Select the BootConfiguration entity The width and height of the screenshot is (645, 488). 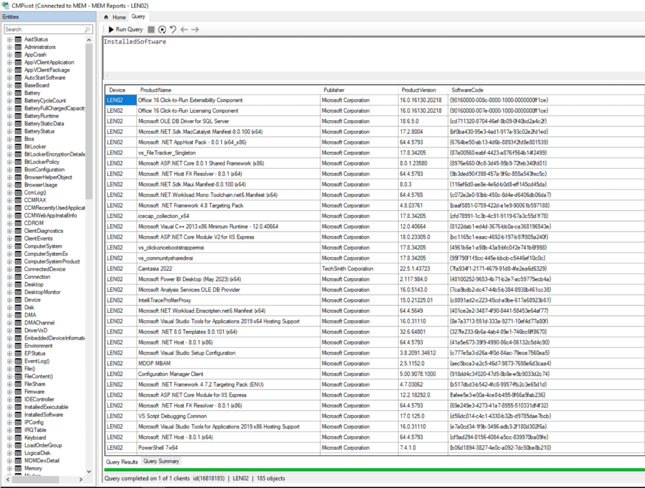click(44, 169)
